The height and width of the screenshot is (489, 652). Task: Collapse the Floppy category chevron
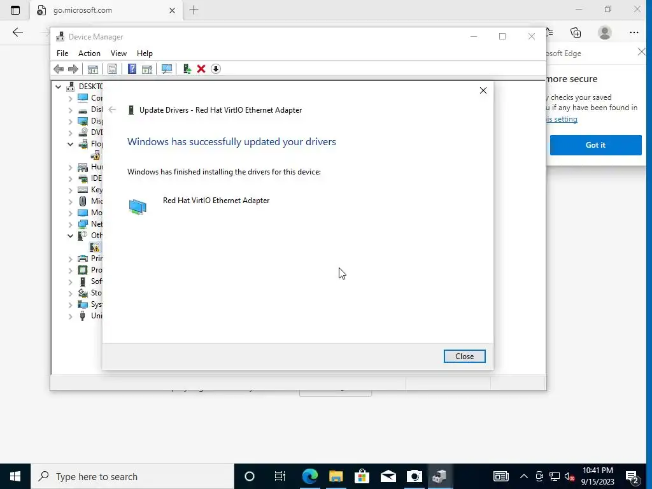pos(70,144)
